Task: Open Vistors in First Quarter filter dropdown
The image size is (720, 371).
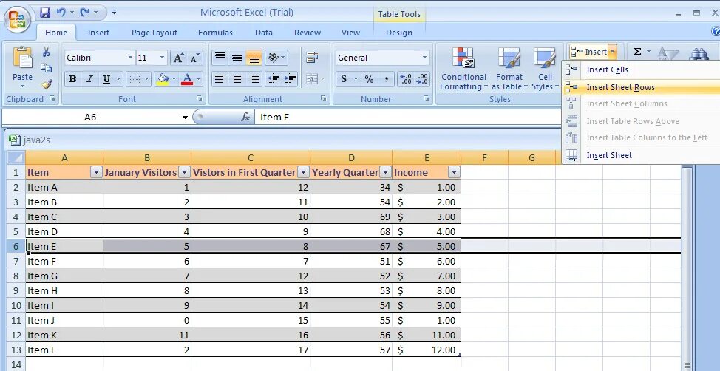Action: click(304, 173)
